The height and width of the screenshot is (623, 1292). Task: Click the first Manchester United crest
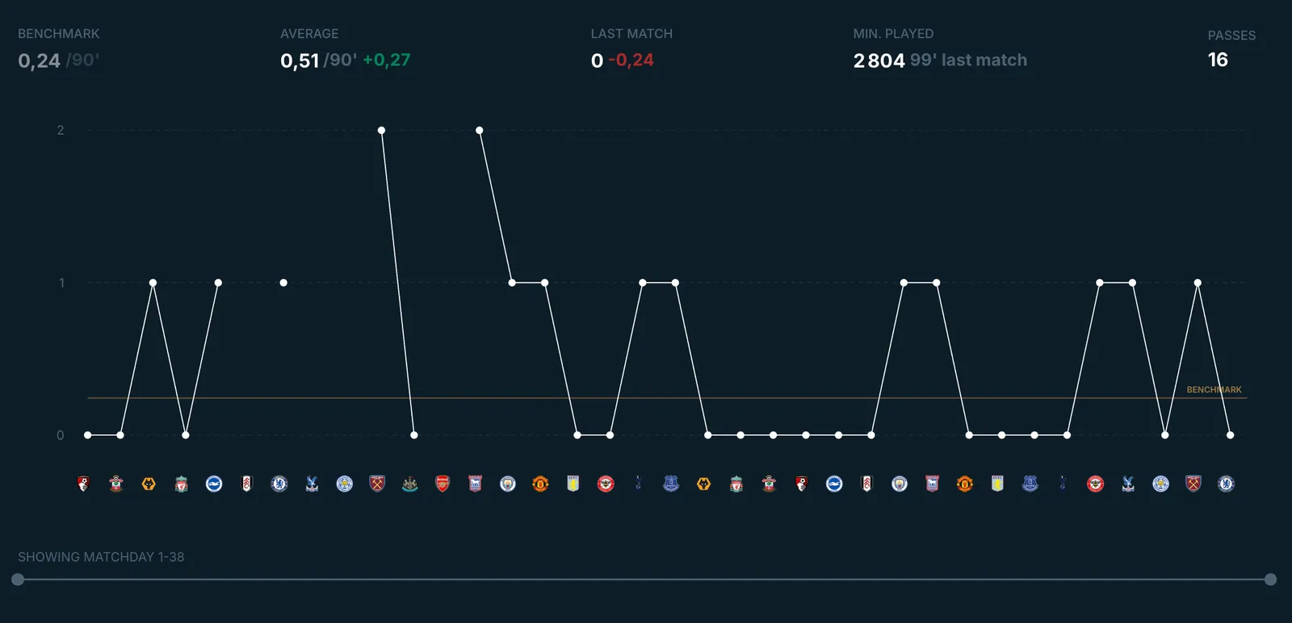point(540,483)
